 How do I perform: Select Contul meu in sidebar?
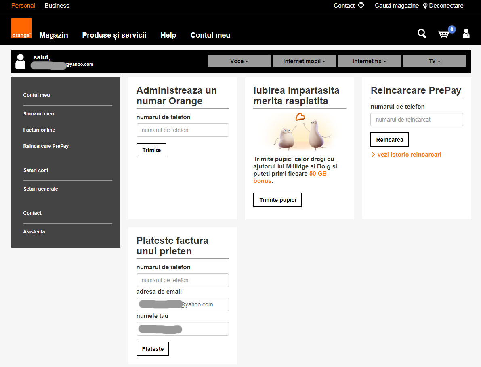pyautogui.click(x=36, y=95)
